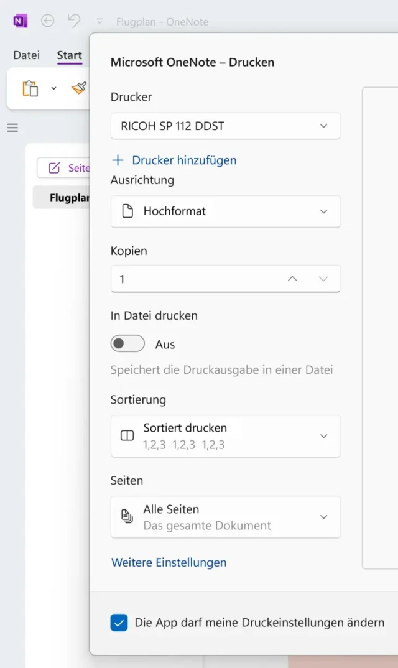Expand the paste options arrow
The image size is (398, 668).
(x=53, y=88)
